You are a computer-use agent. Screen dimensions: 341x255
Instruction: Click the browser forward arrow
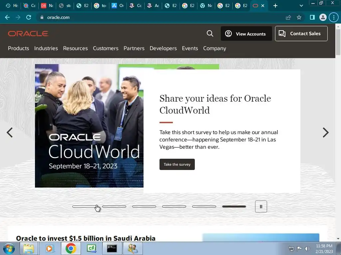click(18, 17)
